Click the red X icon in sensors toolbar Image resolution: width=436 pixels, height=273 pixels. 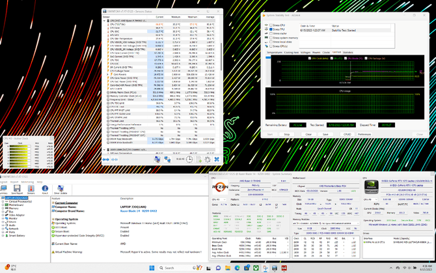point(217,159)
